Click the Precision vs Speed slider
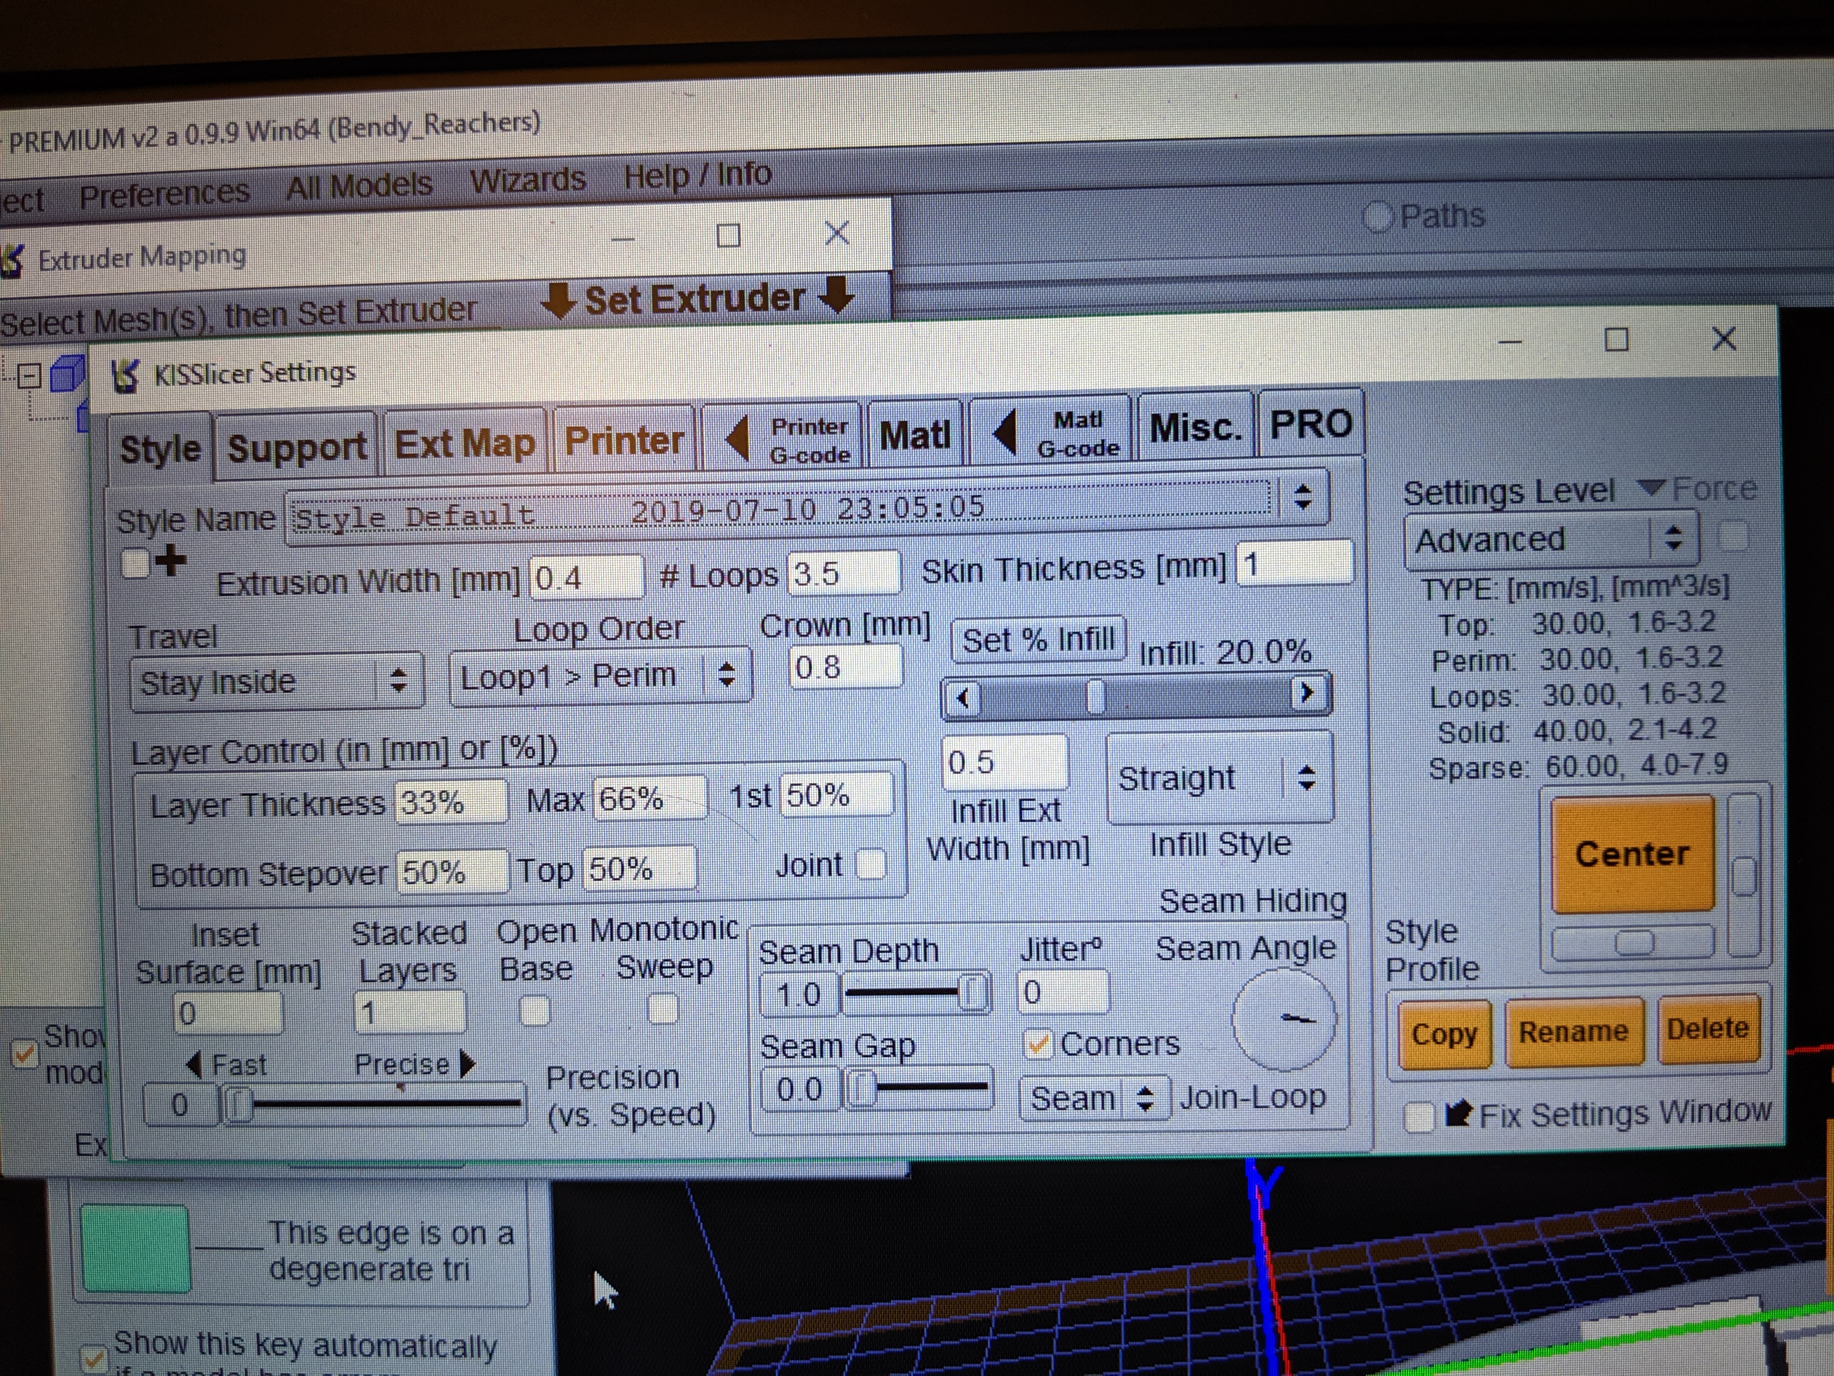 (372, 1104)
